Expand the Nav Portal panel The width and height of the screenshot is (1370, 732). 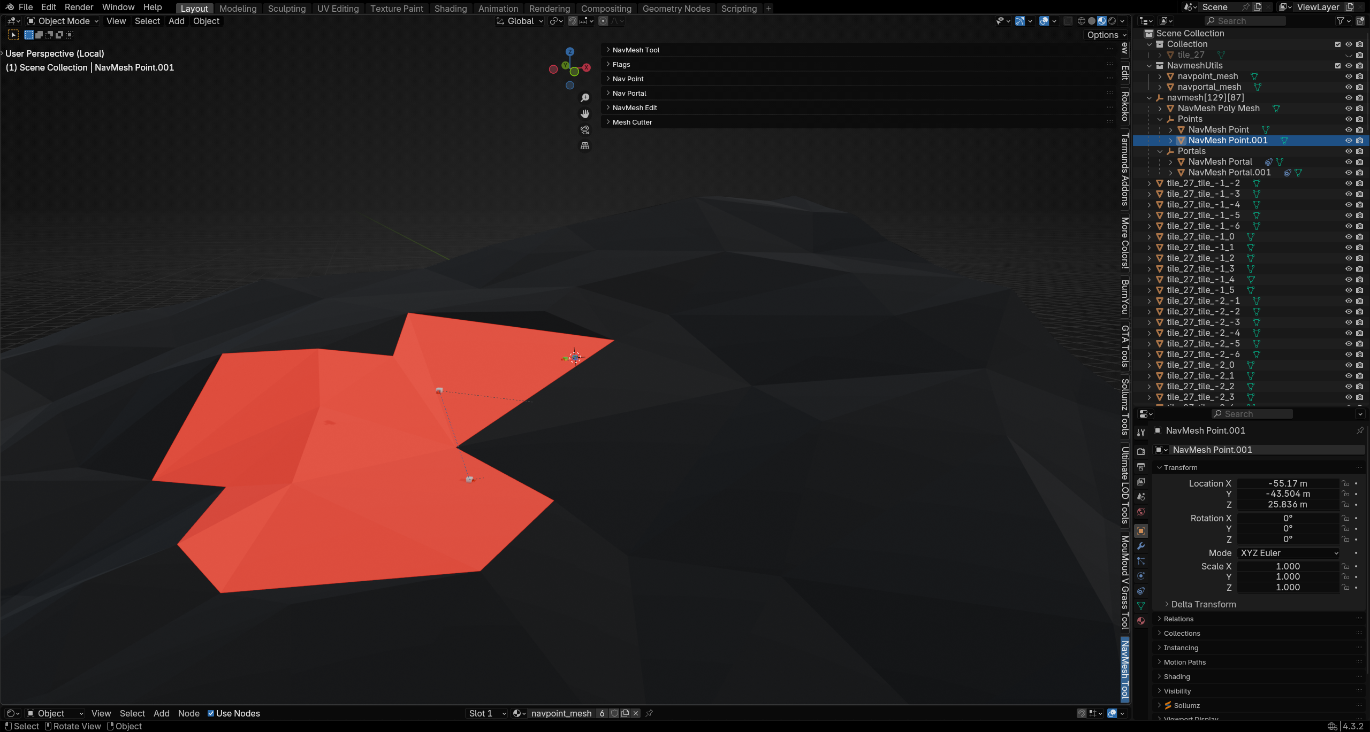(x=629, y=93)
